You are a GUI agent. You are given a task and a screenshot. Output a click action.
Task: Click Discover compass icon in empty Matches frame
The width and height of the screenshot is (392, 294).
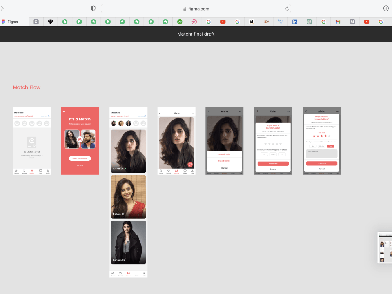[x=16, y=172]
